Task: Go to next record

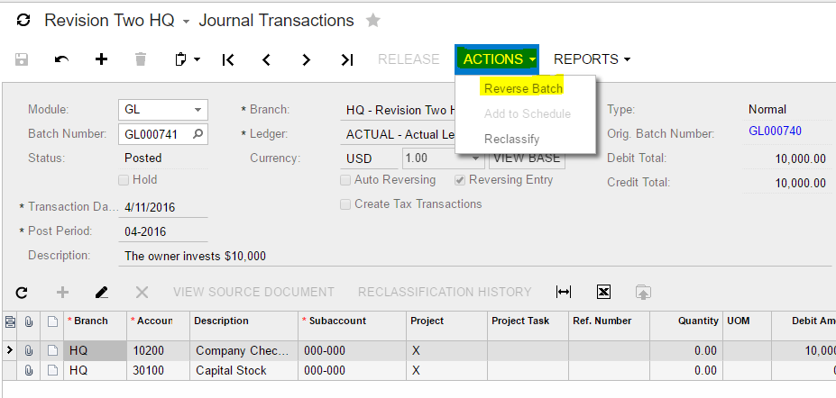Action: point(306,59)
